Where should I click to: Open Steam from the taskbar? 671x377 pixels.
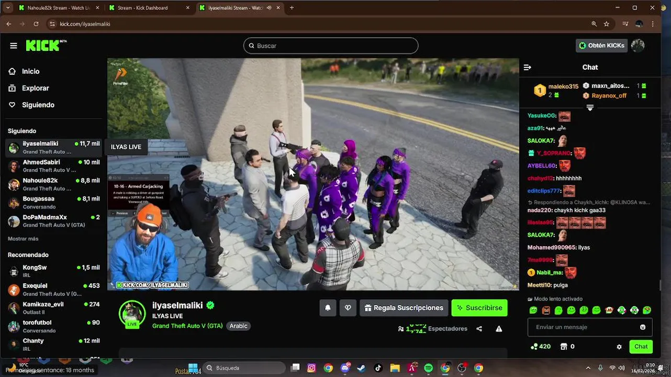click(361, 368)
